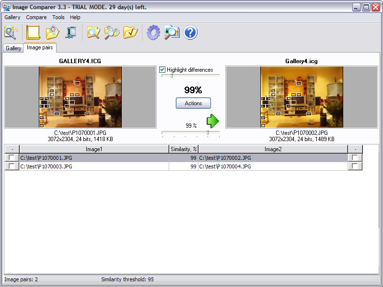
Task: Click right dash column header
Action: pyautogui.click(x=355, y=149)
